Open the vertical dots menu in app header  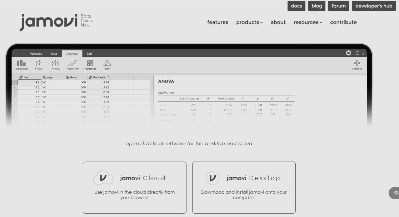click(363, 53)
